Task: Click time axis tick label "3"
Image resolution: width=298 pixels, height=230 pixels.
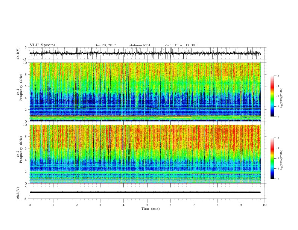Action: (x=100, y=205)
